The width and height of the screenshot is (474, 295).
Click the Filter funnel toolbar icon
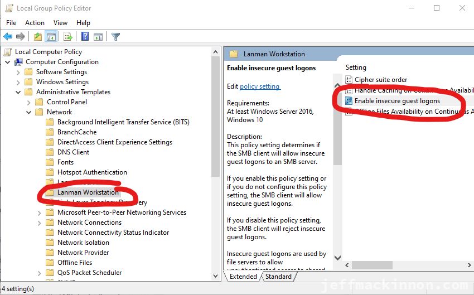click(115, 37)
